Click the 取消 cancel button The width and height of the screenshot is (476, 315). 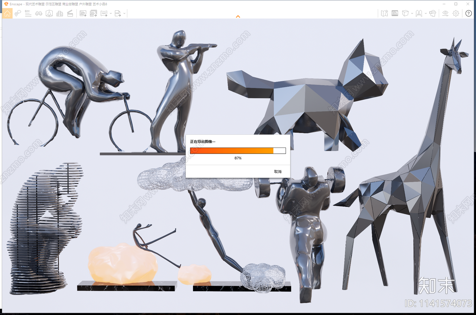(x=278, y=172)
